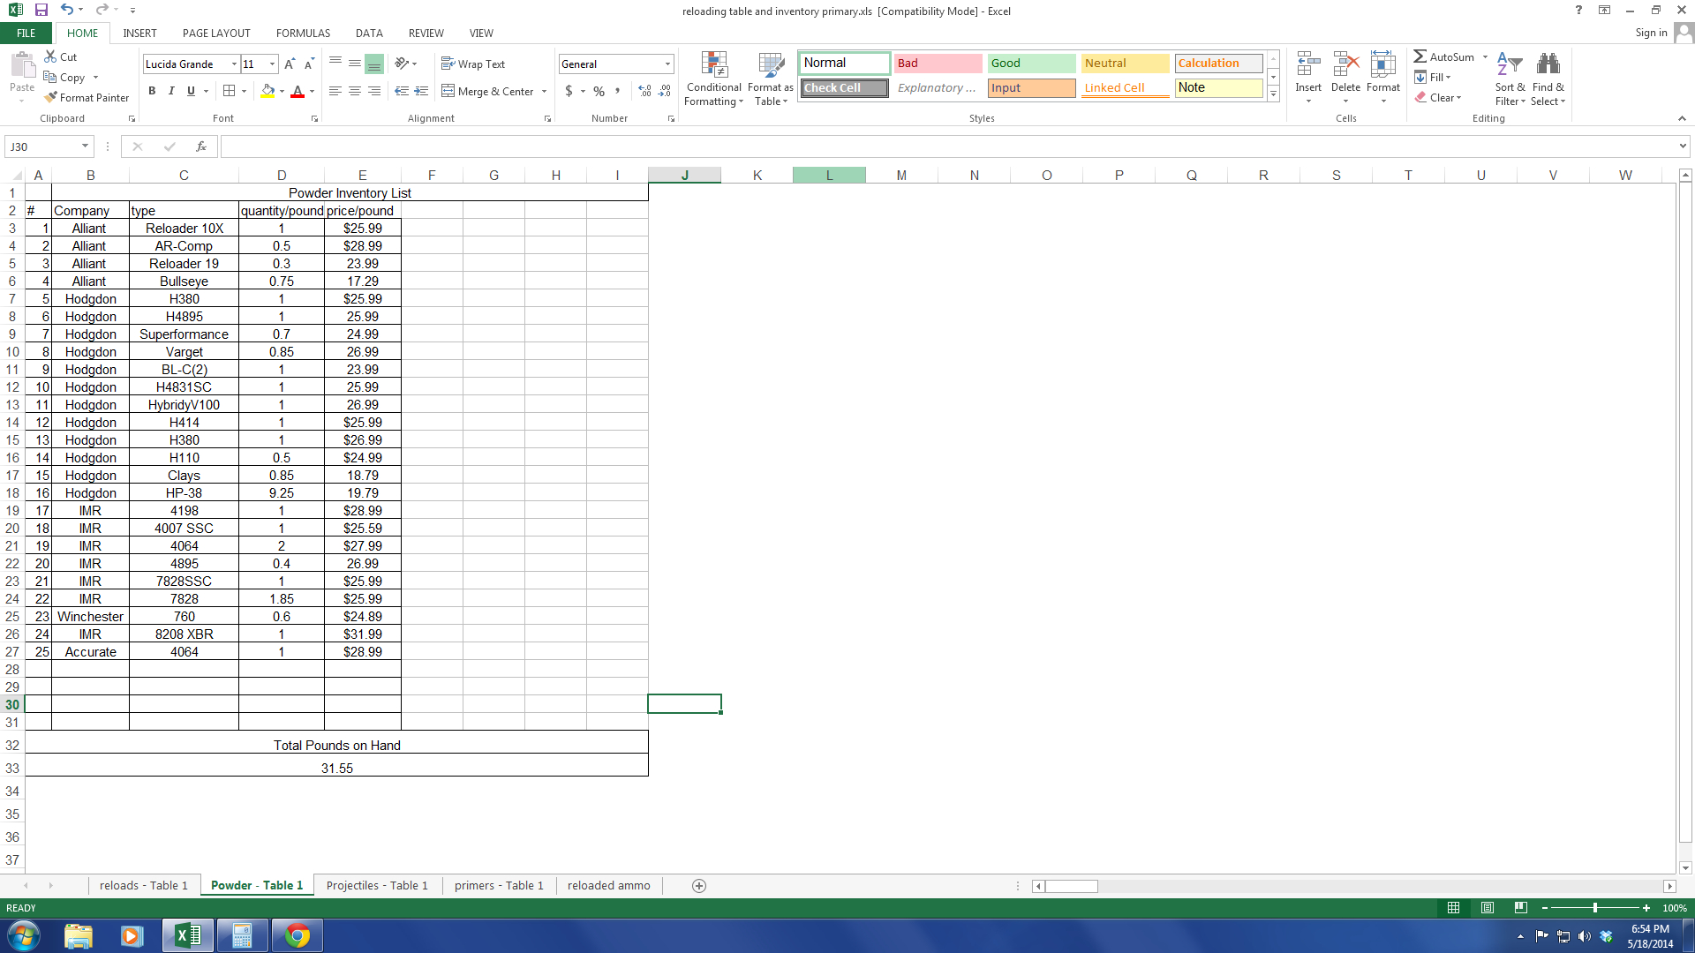Apply the Good cell style
Viewport: 1695px width, 953px height.
click(x=1030, y=63)
